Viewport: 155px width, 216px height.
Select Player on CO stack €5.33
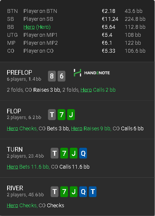click(108, 51)
